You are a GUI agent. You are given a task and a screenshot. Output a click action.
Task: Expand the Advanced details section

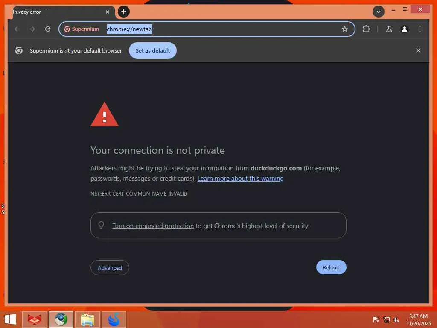(x=110, y=268)
